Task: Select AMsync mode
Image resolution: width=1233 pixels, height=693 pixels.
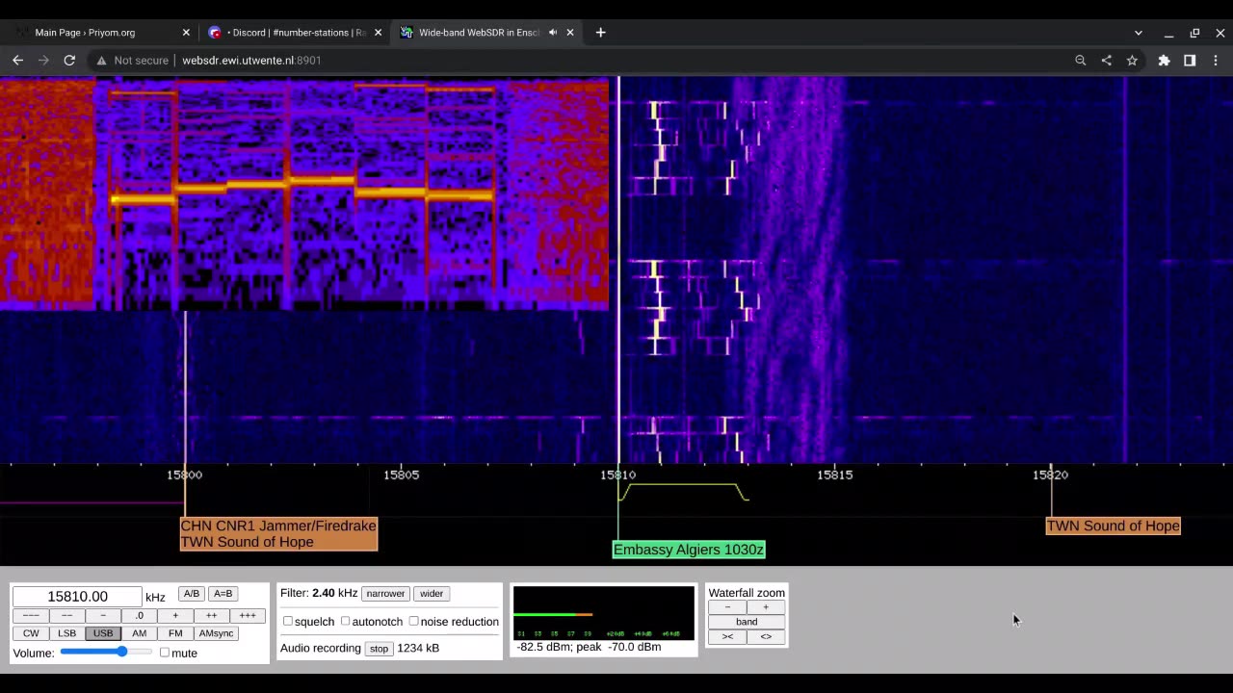Action: [217, 633]
